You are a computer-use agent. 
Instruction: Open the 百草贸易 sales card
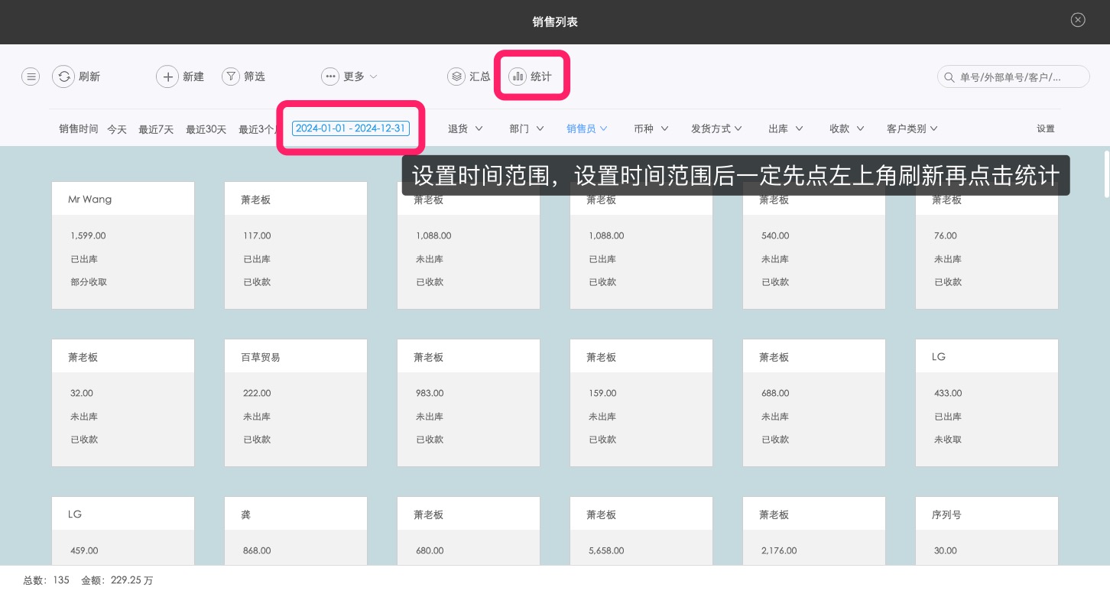click(x=296, y=403)
